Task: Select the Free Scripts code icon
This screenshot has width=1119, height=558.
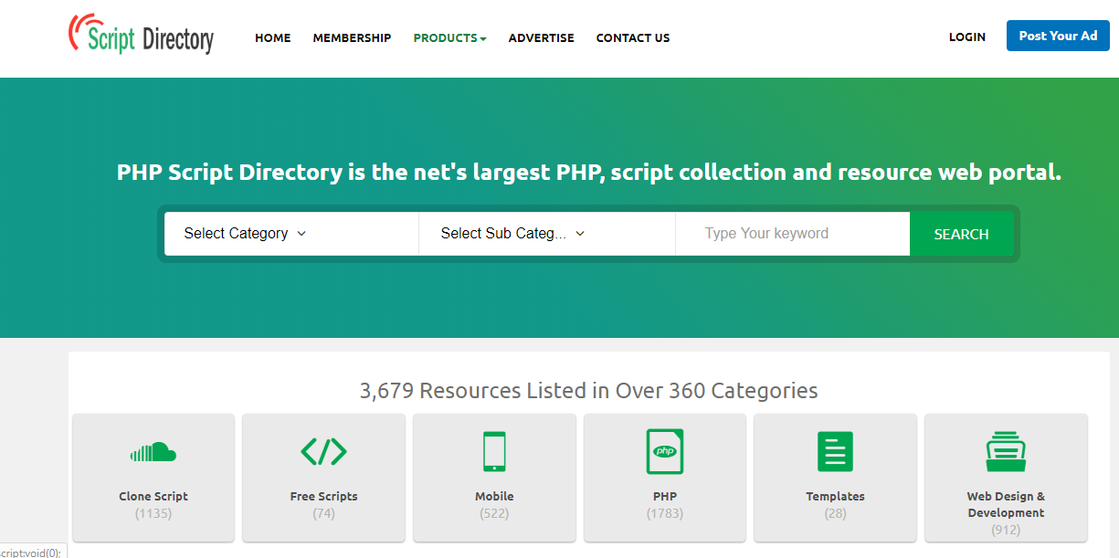Action: [x=323, y=451]
